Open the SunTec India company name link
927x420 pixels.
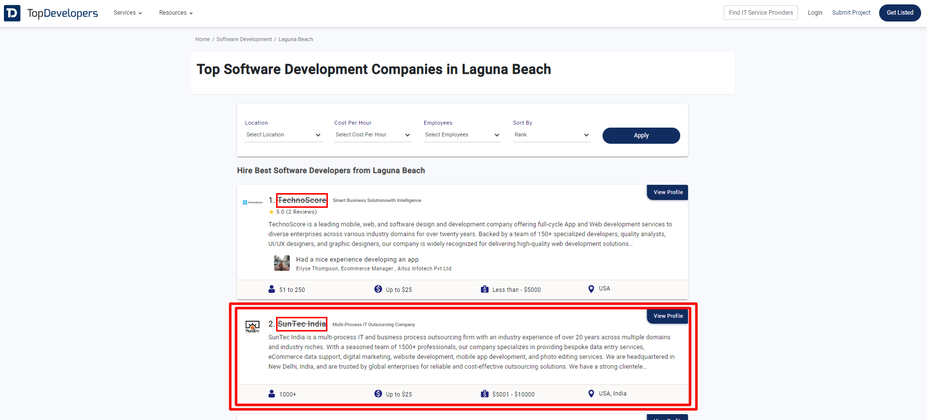[302, 324]
